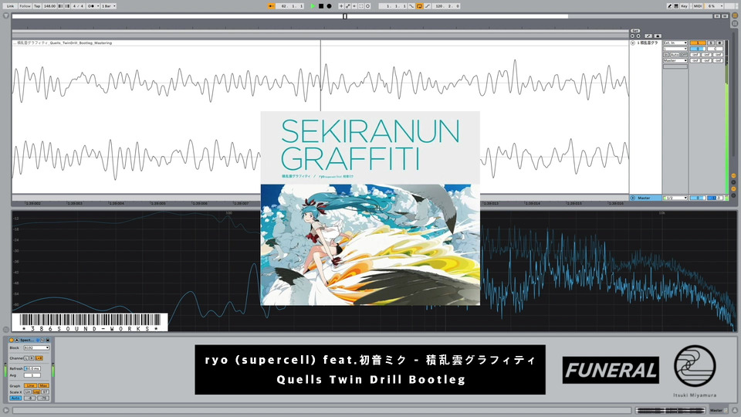Toggle Computer MIDI Keyboard icon
Screen dimensions: 741x417
pyautogui.click(x=676, y=6)
